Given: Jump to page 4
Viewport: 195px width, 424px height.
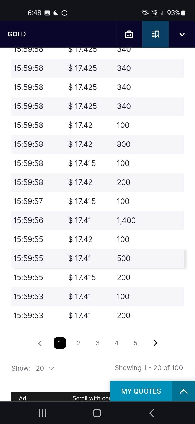Looking at the screenshot, I should pyautogui.click(x=116, y=343).
